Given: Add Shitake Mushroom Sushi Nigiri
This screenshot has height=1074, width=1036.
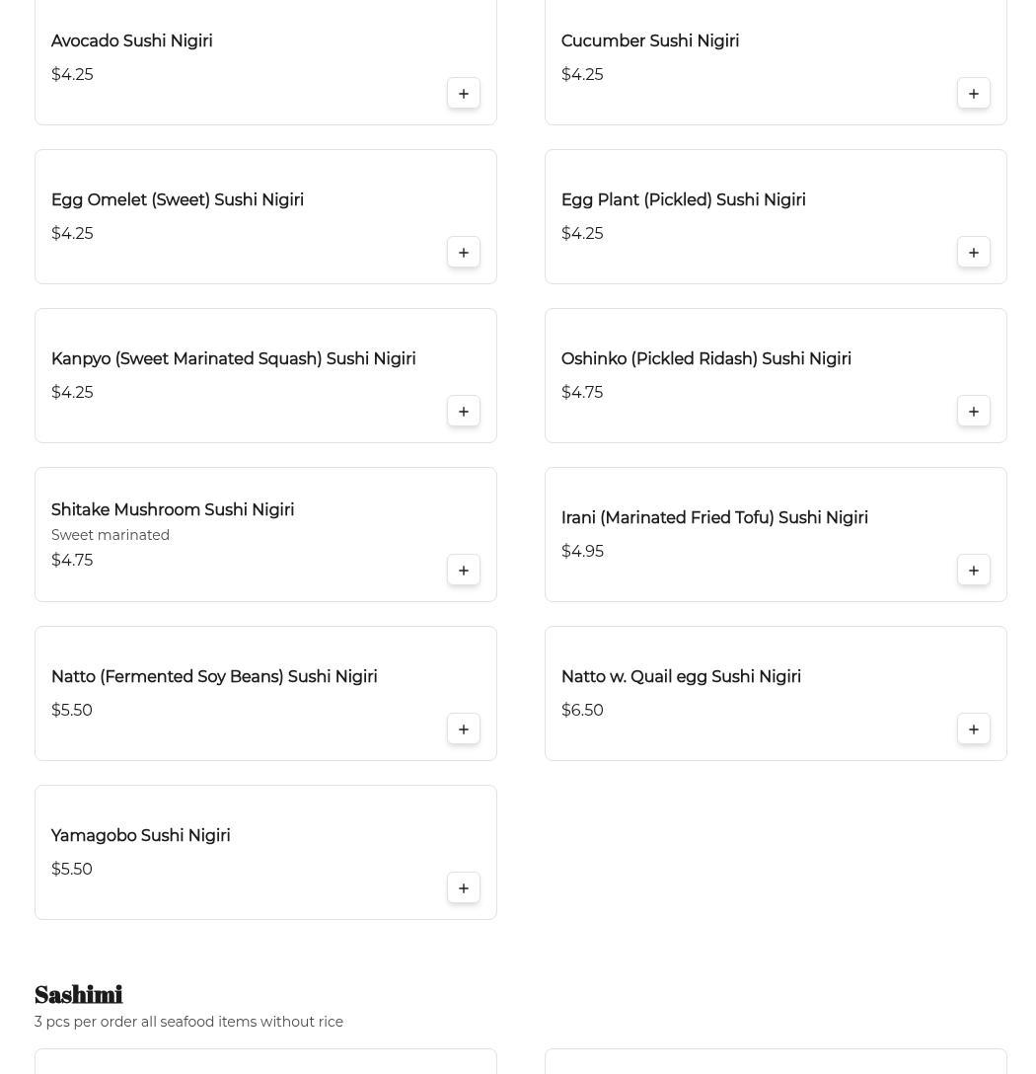Looking at the screenshot, I should point(464,571).
